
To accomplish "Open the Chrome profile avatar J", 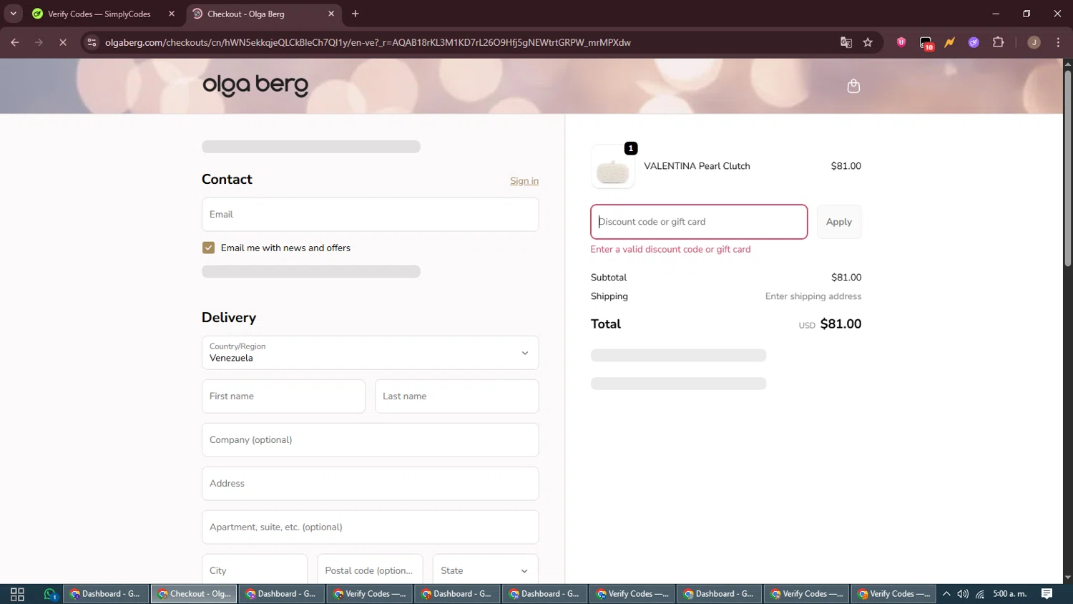I will point(1034,42).
